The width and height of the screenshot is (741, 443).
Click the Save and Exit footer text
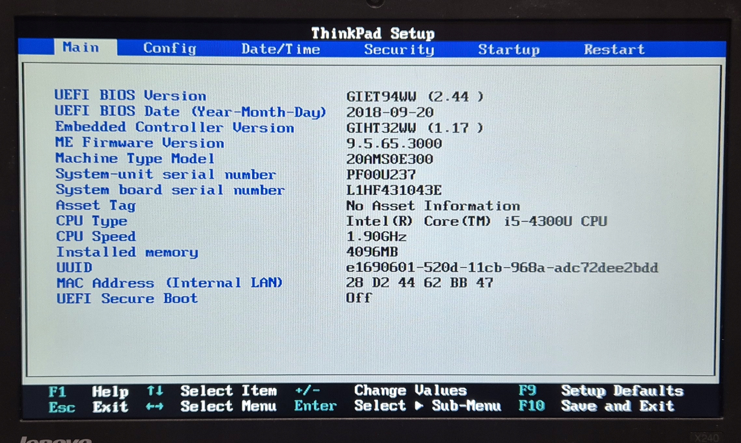coord(618,406)
